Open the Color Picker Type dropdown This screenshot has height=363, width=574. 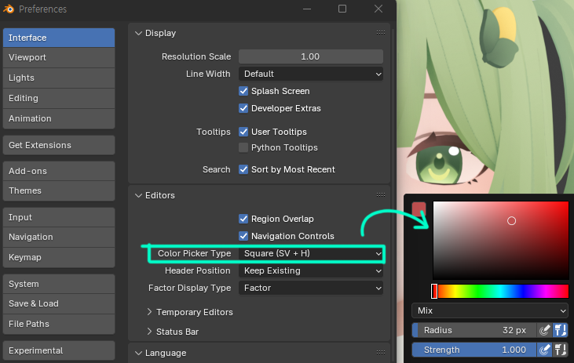click(x=311, y=253)
